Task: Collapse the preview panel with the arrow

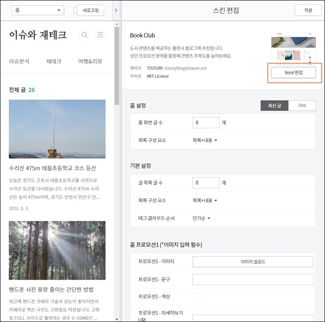Action: (x=116, y=10)
